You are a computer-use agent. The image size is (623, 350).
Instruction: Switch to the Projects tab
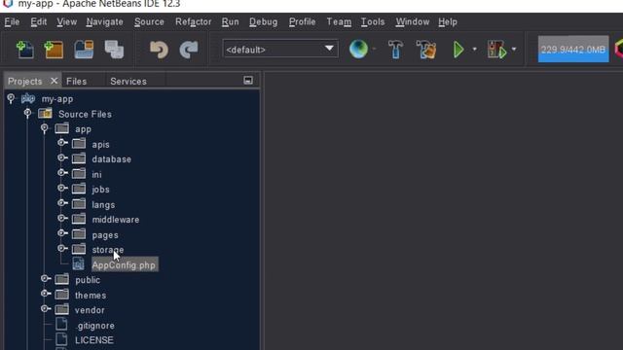pyautogui.click(x=25, y=82)
